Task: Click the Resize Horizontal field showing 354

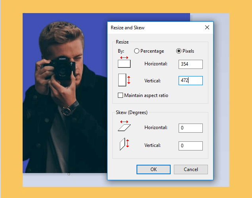Action: point(190,64)
